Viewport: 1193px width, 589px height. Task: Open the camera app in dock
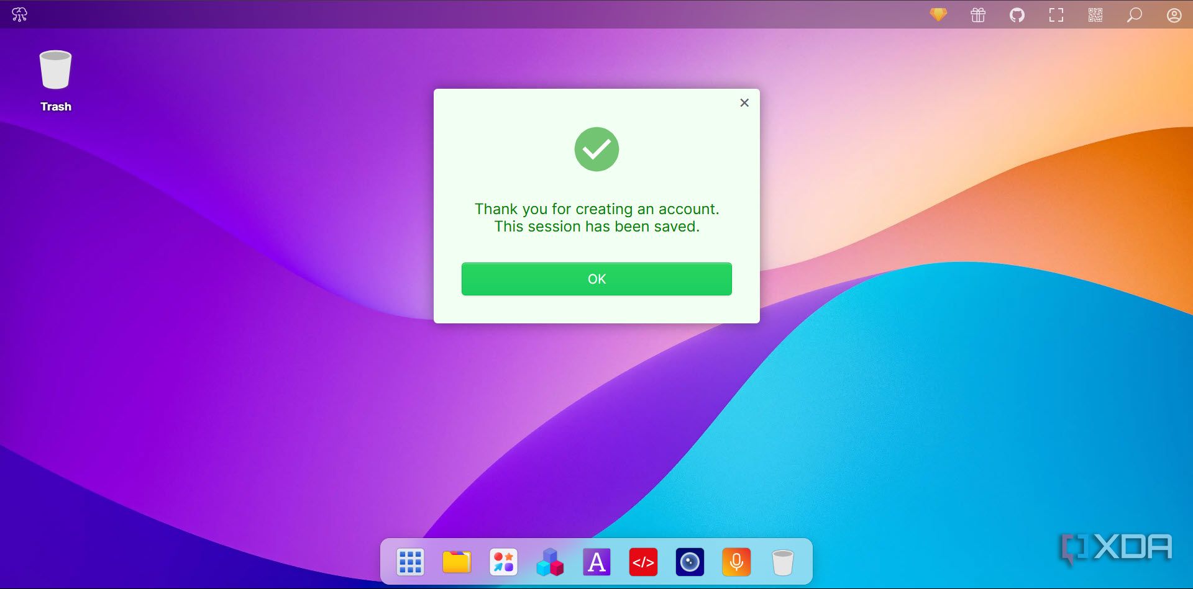690,562
